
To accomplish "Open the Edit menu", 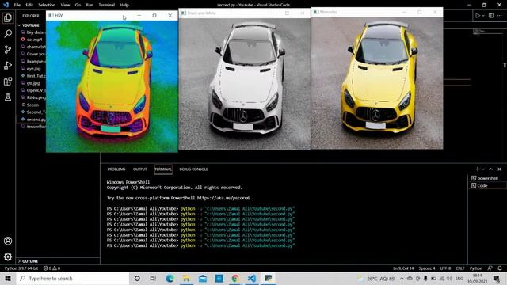I will point(29,5).
